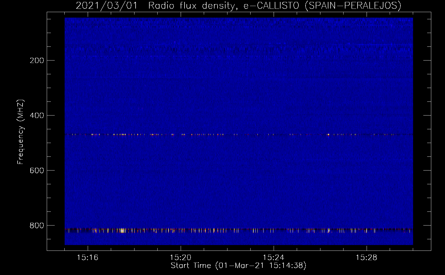This screenshot has width=445, height=275.
Task: Click the 15:16 time tick label
Action: 87,258
